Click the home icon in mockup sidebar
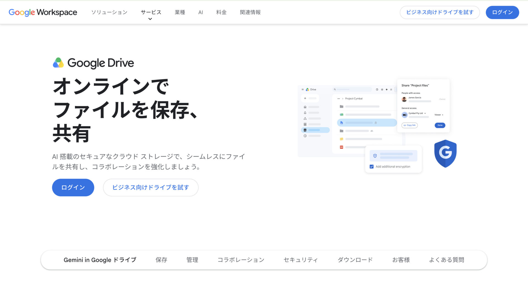Viewport: 528px width, 286px height. tap(305, 107)
